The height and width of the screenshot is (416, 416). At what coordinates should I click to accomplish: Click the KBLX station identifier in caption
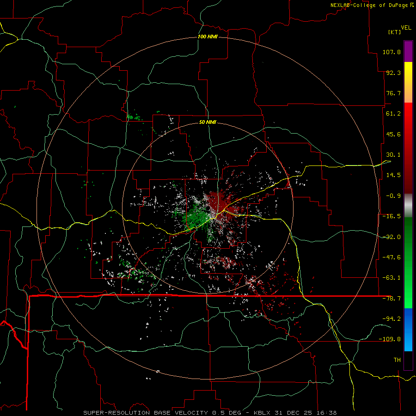coord(263,413)
